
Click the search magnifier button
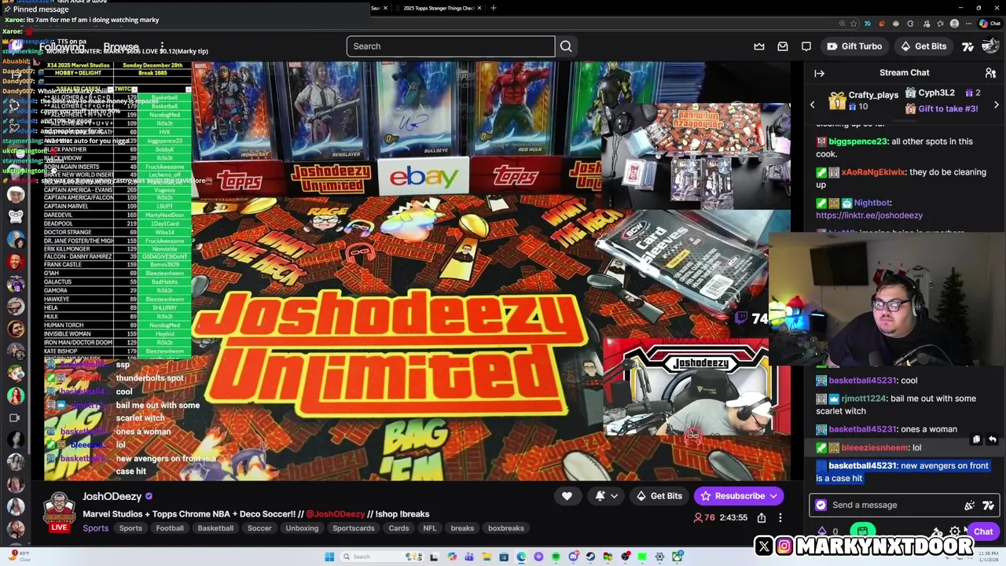pos(566,46)
